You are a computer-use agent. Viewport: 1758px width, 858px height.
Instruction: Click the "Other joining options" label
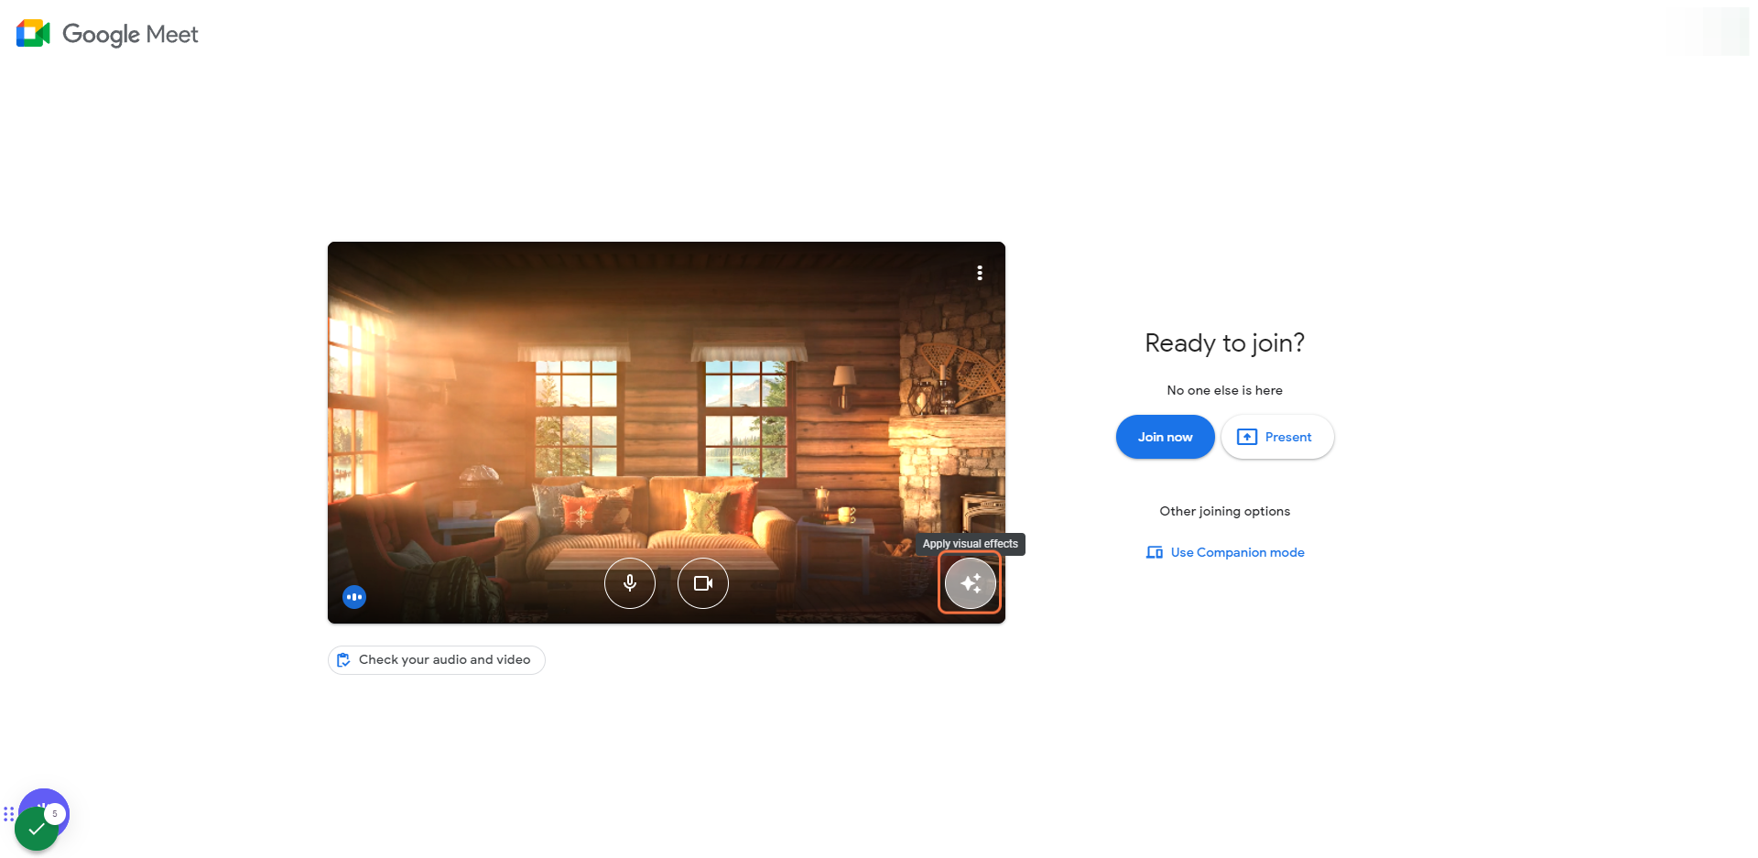pos(1225,511)
